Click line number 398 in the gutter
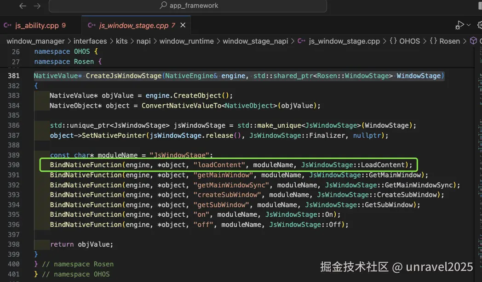Viewport: 482px width, 282px height. (x=14, y=244)
